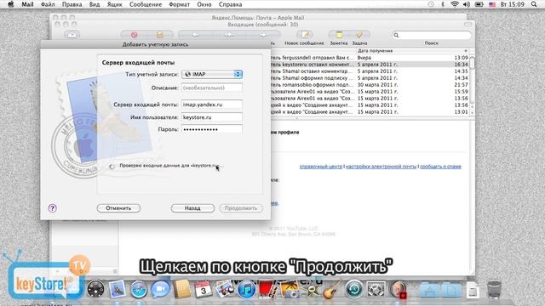Select the romansobko message from 30 марта
The image size is (545, 306).
point(370,85)
